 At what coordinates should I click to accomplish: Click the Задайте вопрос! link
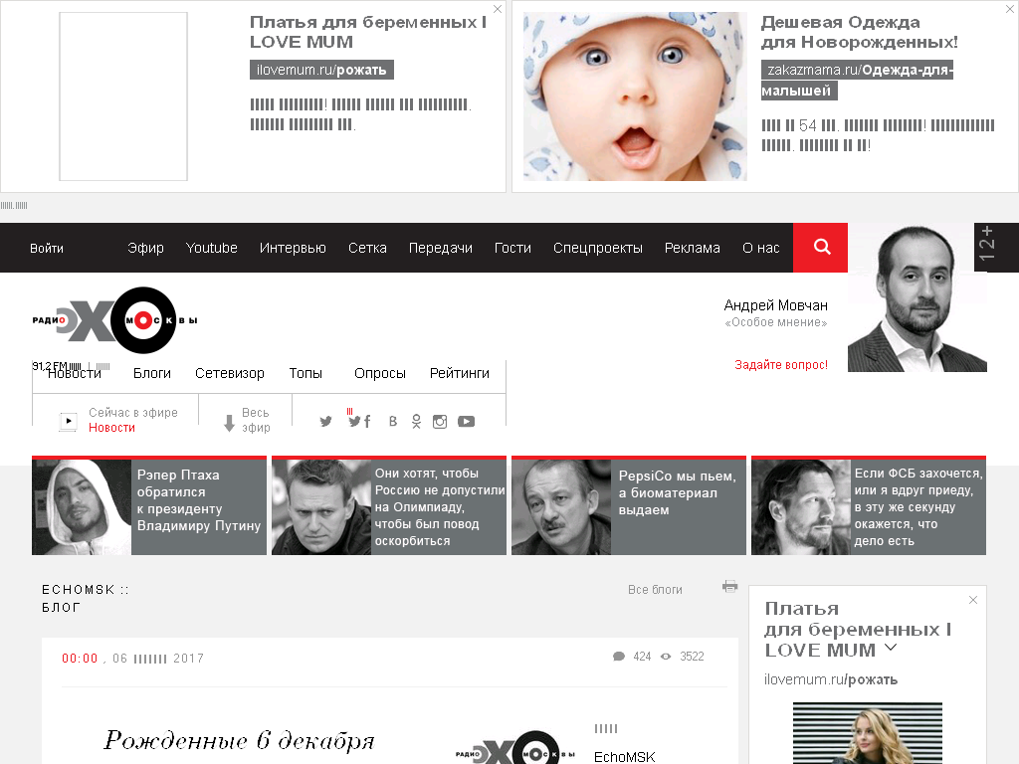click(x=781, y=365)
